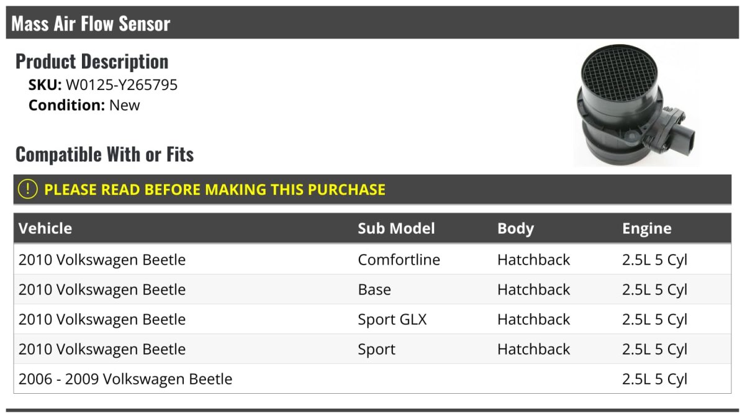Click the Product Description heading
745x418 pixels.
[92, 61]
